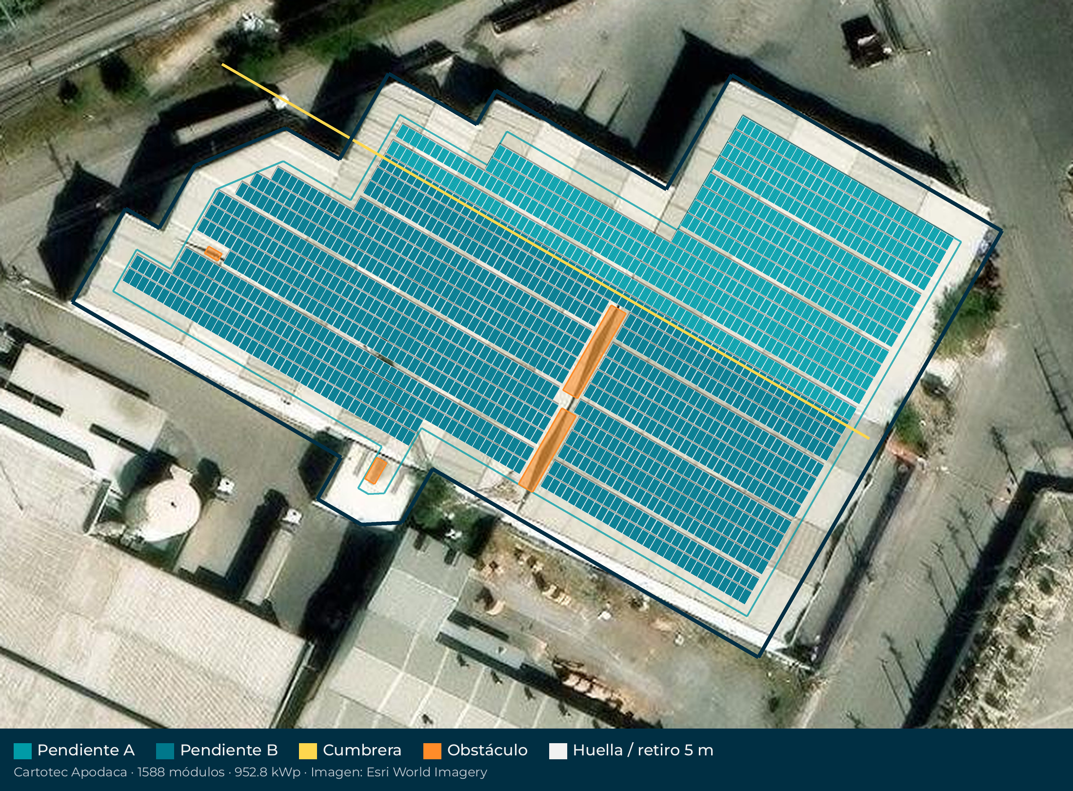Click the 'Pendiente A' legend label
The image size is (1073, 791).
(x=86, y=750)
